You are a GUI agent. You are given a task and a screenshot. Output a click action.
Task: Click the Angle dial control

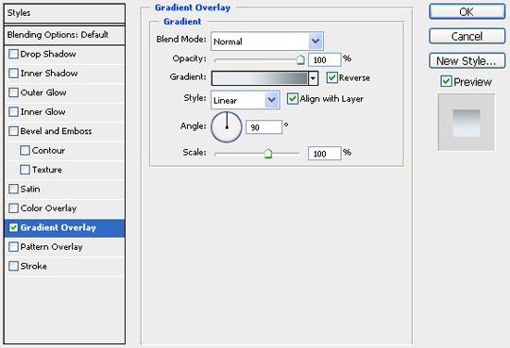click(227, 127)
